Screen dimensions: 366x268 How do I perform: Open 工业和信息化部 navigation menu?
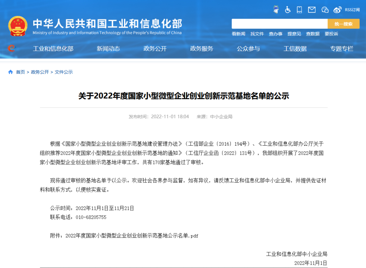point(53,48)
